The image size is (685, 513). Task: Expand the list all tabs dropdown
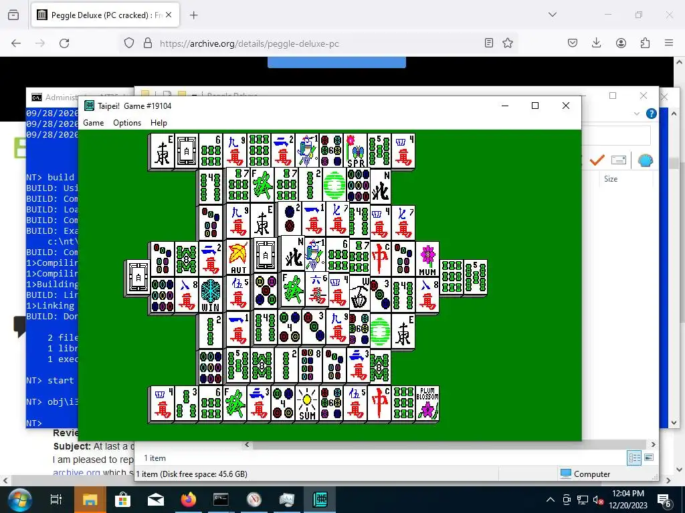pos(553,15)
